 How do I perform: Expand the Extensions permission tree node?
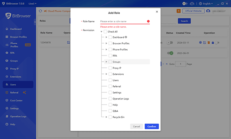pos(106,74)
